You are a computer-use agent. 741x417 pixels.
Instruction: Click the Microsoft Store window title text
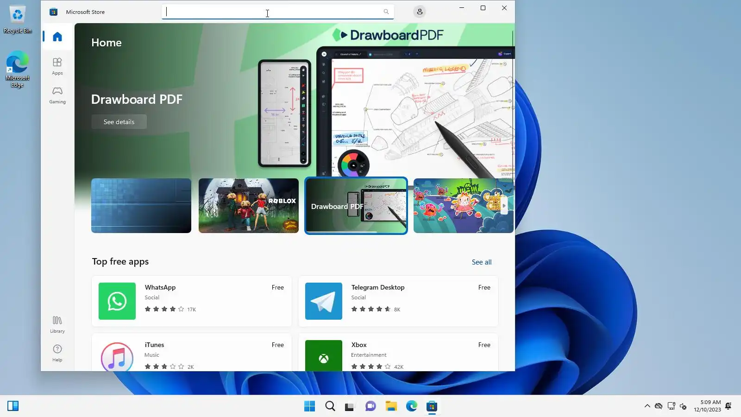point(85,12)
